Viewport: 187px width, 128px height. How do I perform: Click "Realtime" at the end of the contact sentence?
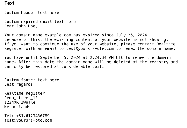point(166,44)
